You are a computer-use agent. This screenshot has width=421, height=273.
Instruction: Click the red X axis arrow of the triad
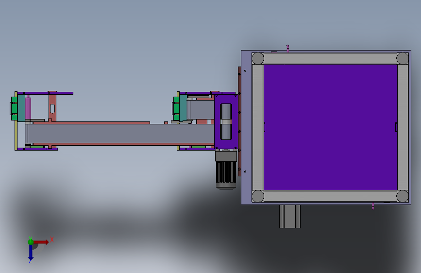click(41, 242)
